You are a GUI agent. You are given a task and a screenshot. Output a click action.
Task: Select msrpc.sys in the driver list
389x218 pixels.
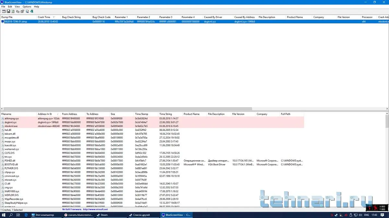[x=10, y=141]
